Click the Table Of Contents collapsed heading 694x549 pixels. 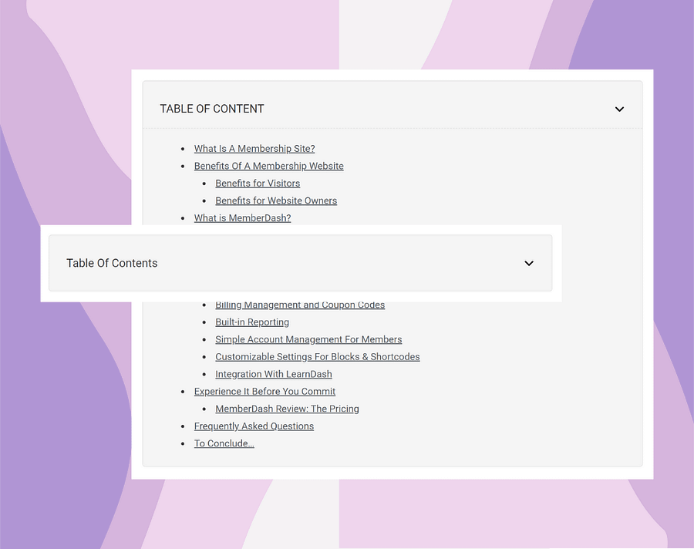coord(112,263)
